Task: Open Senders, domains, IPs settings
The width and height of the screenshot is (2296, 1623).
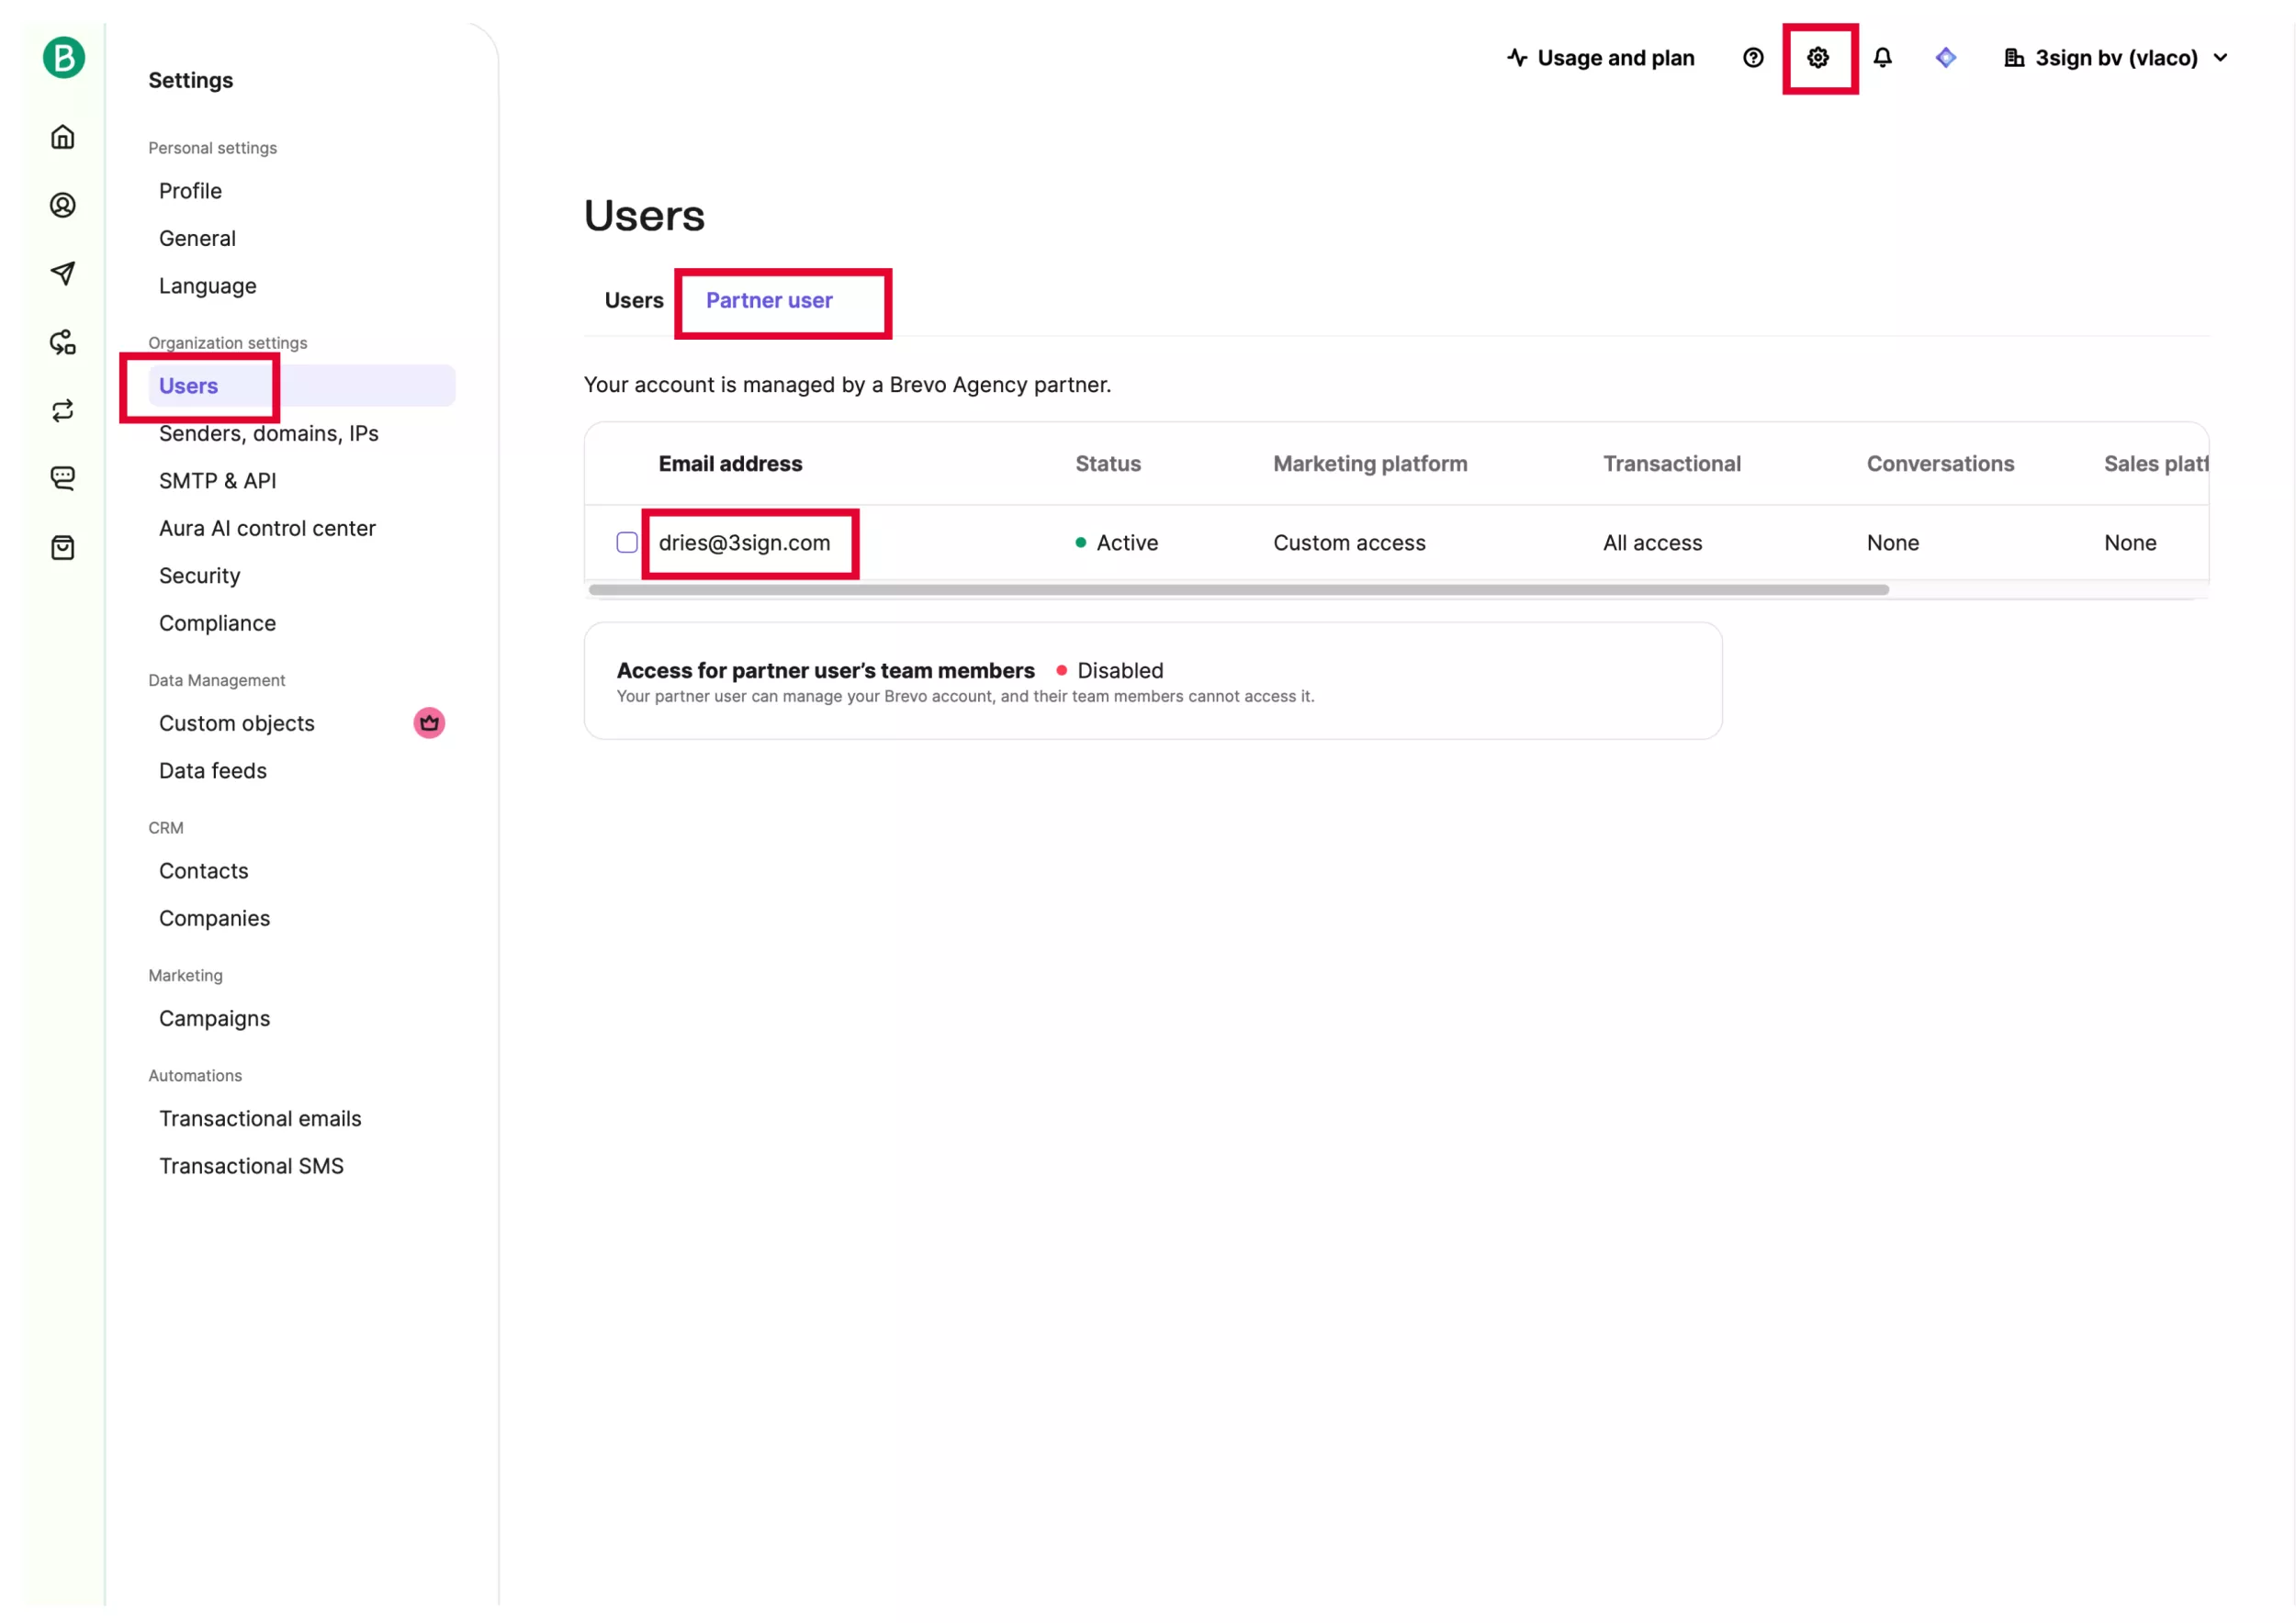Action: pyautogui.click(x=268, y=433)
